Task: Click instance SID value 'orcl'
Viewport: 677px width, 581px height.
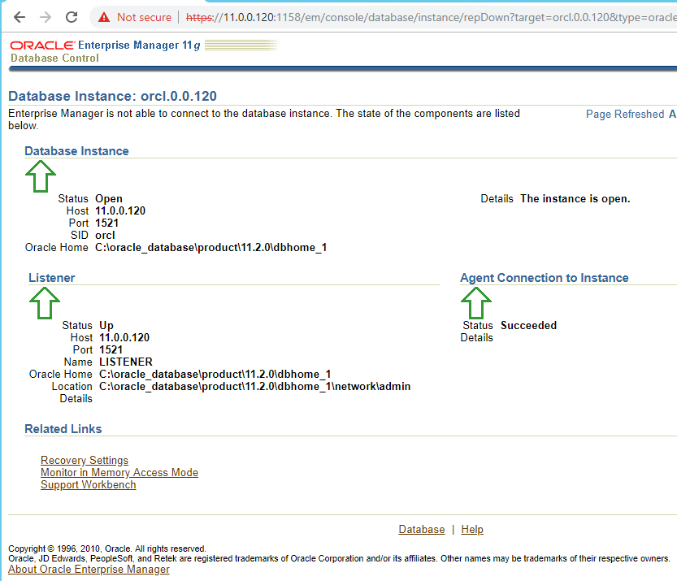Action: pos(105,235)
